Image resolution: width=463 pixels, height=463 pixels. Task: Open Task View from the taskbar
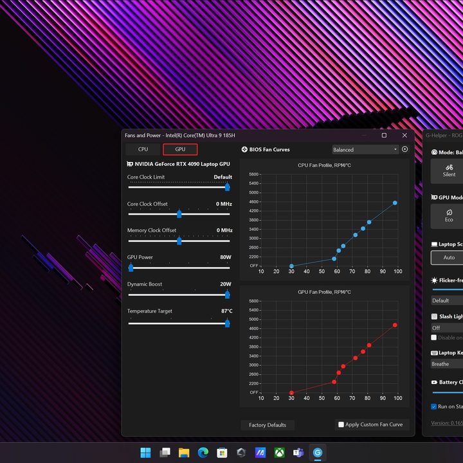165,452
